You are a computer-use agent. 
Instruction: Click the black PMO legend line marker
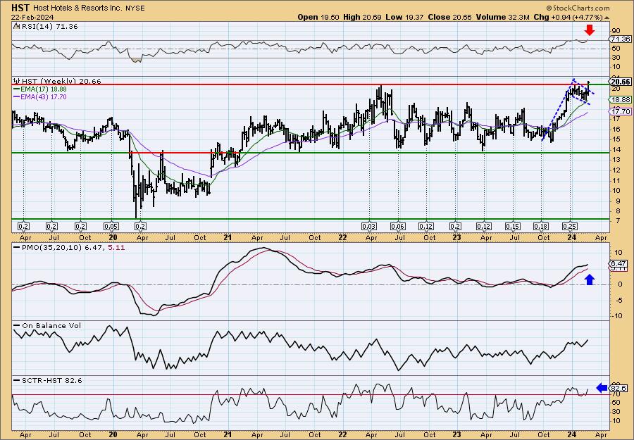coord(16,248)
